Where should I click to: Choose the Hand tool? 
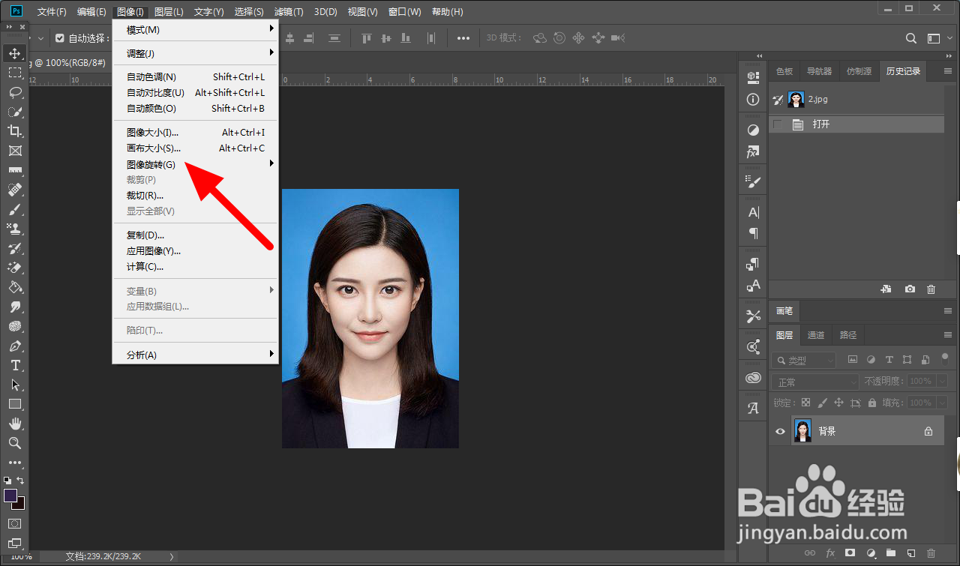pyautogui.click(x=14, y=424)
